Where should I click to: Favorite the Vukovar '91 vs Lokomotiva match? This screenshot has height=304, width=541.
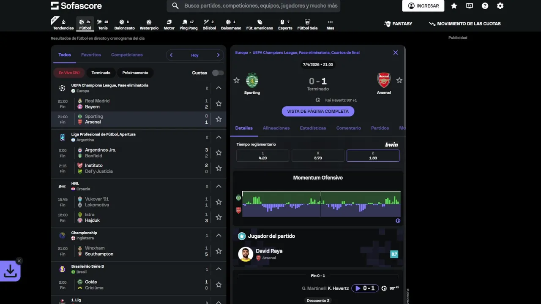click(x=219, y=202)
